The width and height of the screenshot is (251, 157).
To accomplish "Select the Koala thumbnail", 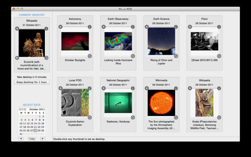I will (x=205, y=103).
